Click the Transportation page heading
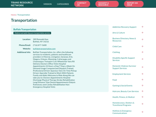156x117 pixels. pos(24,20)
